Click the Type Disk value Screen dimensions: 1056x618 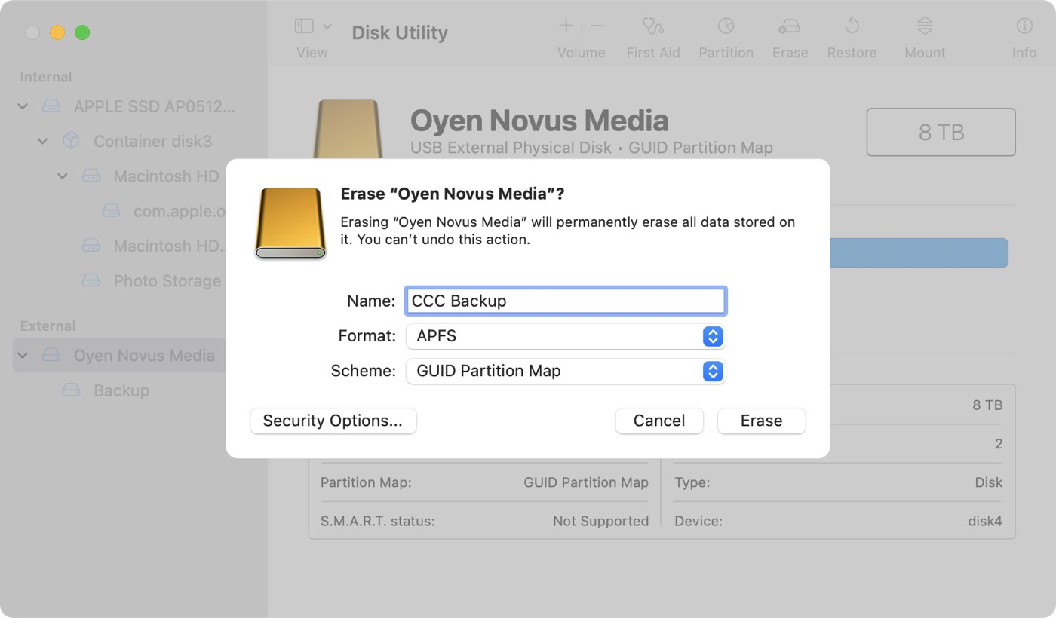point(988,482)
